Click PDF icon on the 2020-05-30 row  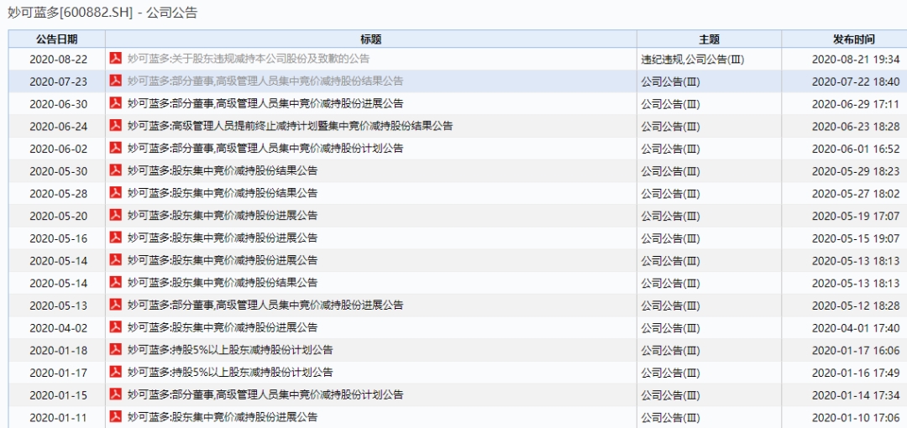tap(116, 170)
